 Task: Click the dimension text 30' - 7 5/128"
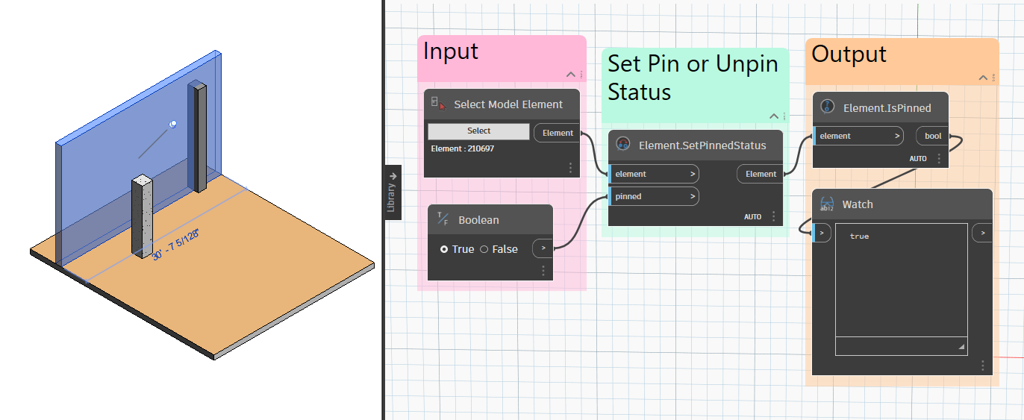(x=176, y=245)
